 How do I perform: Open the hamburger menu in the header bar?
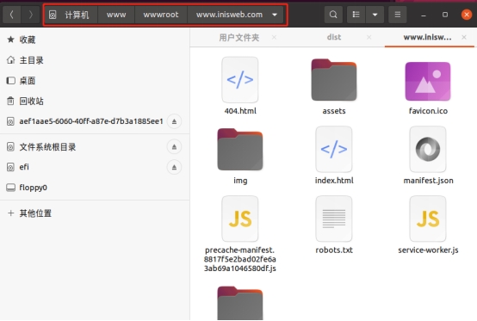[x=397, y=15]
